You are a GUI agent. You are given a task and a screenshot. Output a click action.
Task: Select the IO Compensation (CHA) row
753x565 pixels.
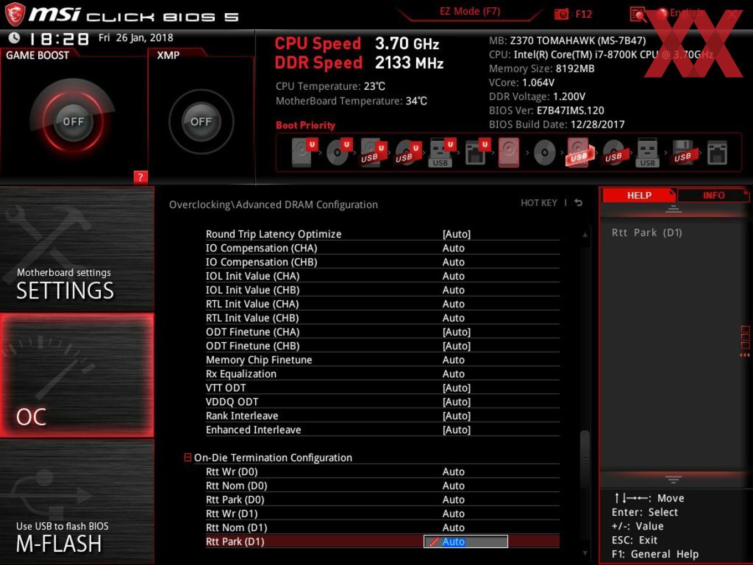(x=382, y=248)
